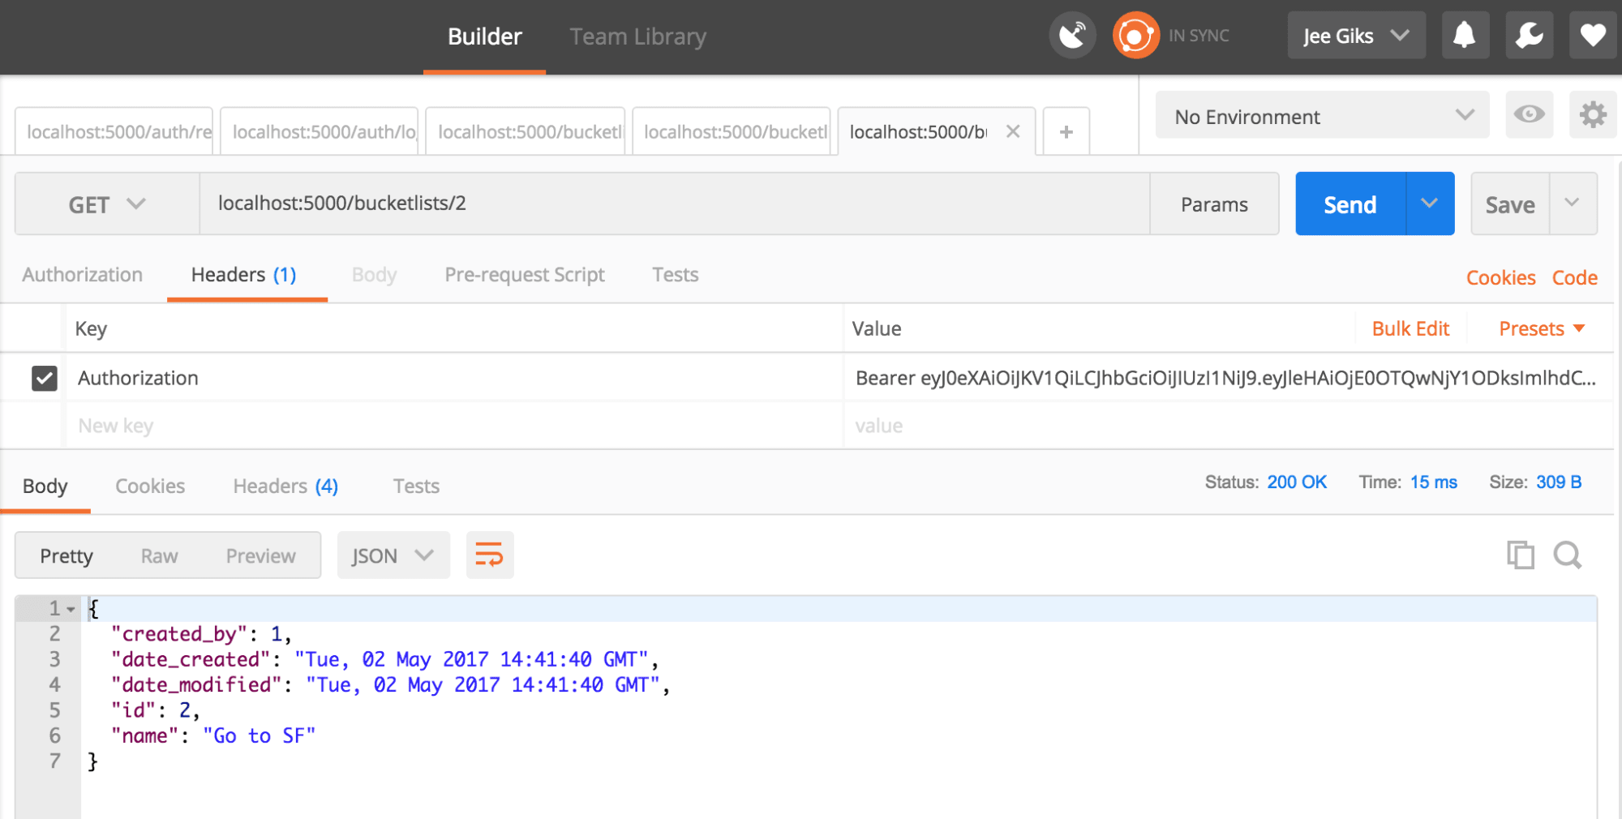Open the Params button

tap(1214, 204)
